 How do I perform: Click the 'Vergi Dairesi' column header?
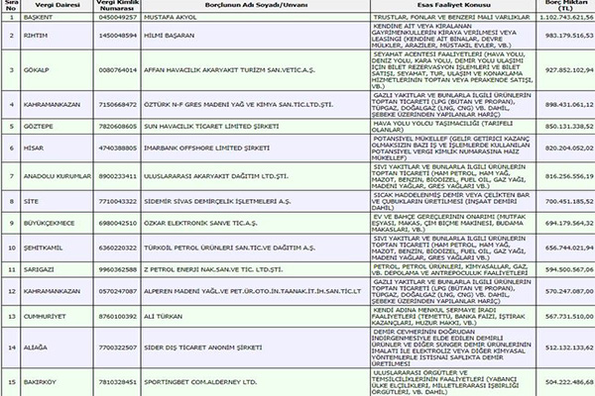[58, 5]
